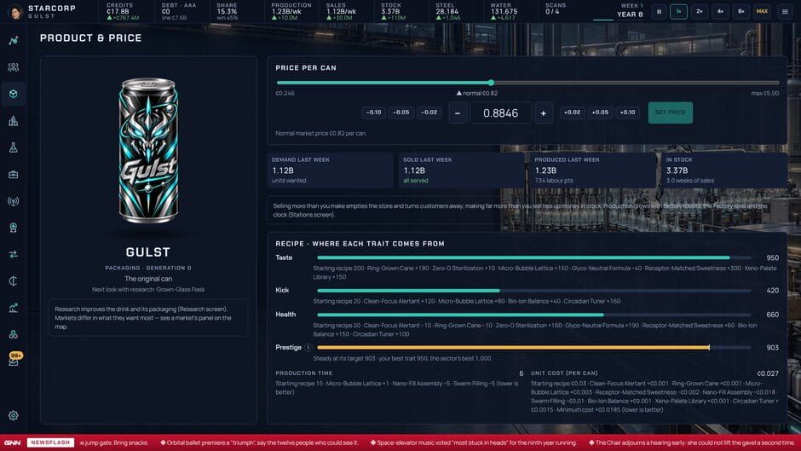
Task: Click the Produced Last Week card
Action: coord(592,170)
